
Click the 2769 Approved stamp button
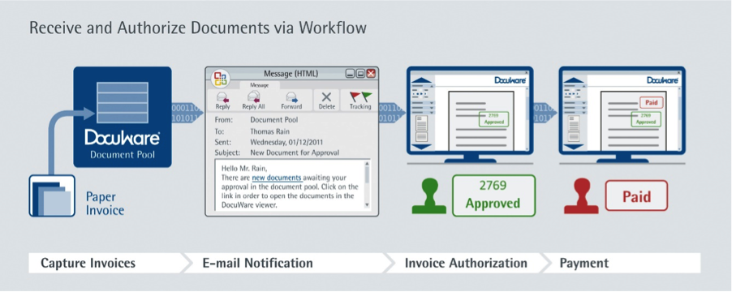click(493, 195)
